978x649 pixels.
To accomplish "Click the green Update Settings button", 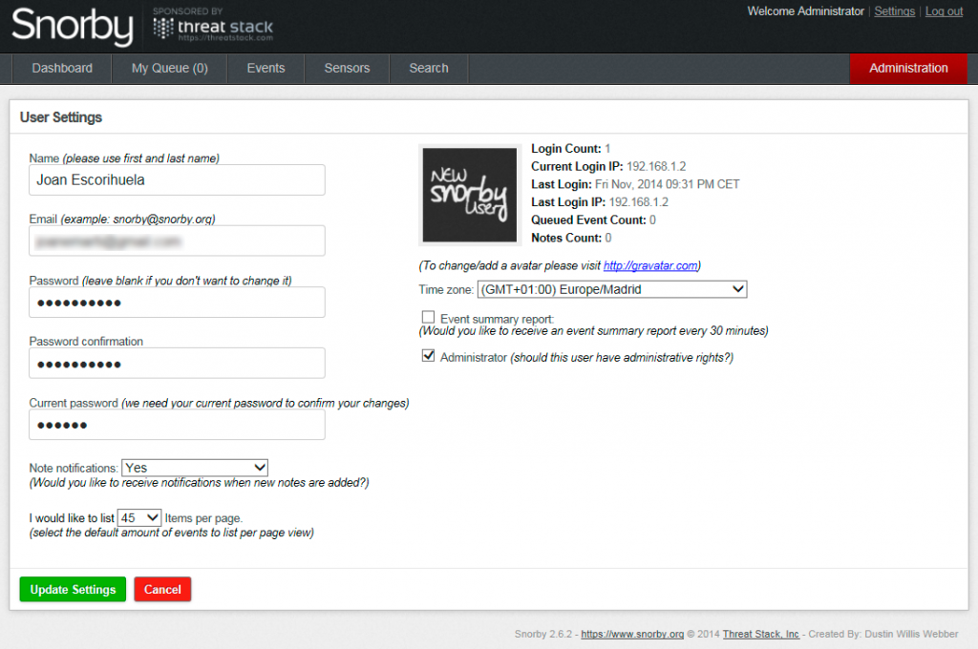I will pyautogui.click(x=73, y=589).
